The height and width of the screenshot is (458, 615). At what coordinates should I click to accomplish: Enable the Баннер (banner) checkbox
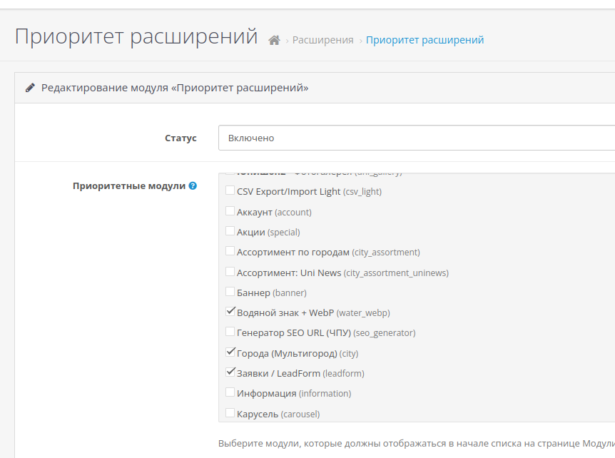(230, 292)
